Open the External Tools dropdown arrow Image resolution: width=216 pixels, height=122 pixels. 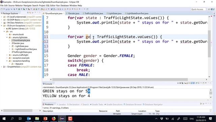click(31, 9)
